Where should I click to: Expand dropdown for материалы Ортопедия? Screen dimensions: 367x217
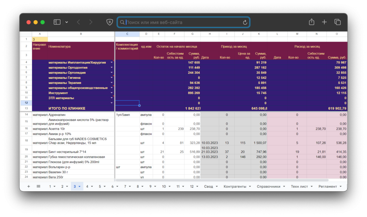coord(112,72)
